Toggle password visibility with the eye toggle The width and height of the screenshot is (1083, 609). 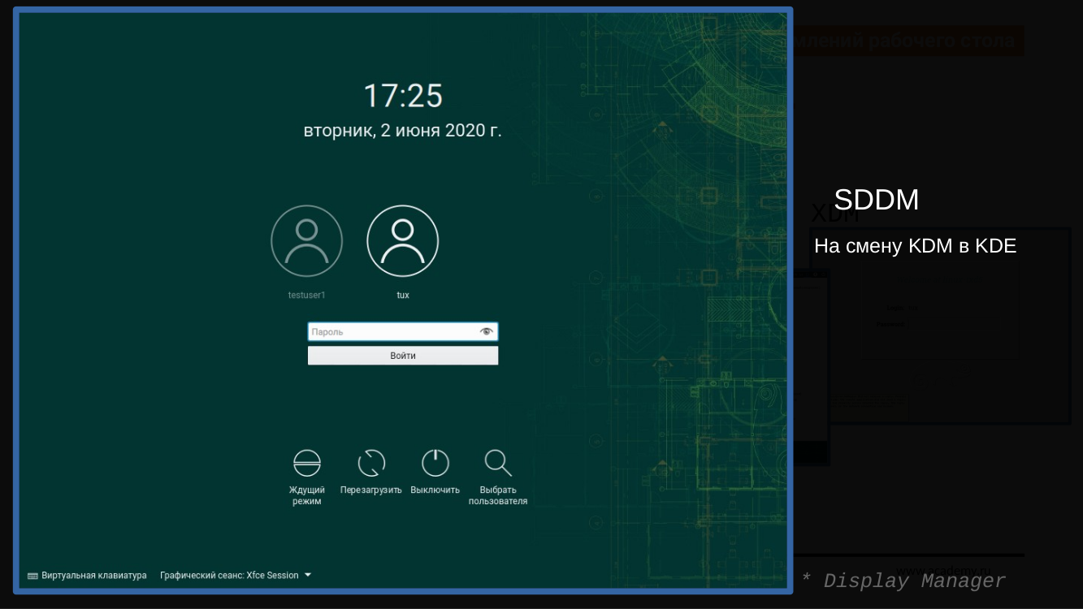(x=486, y=330)
